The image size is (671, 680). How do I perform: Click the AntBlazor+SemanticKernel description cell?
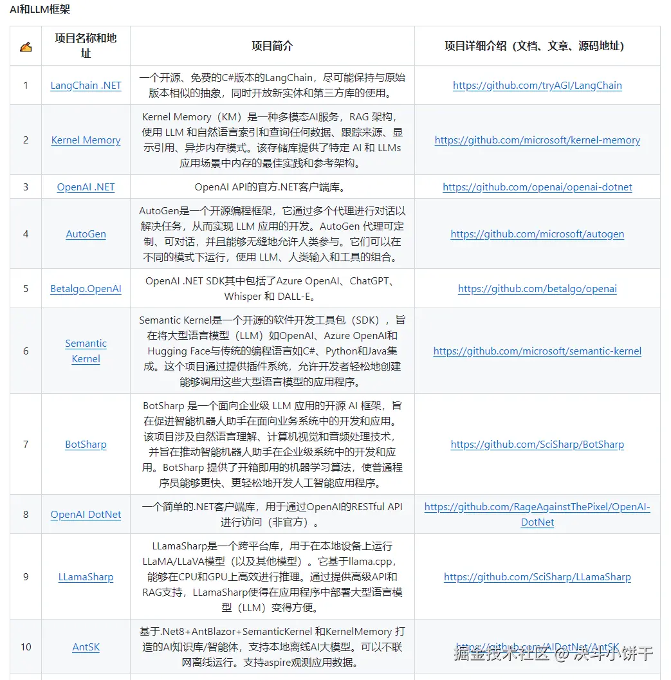(272, 647)
